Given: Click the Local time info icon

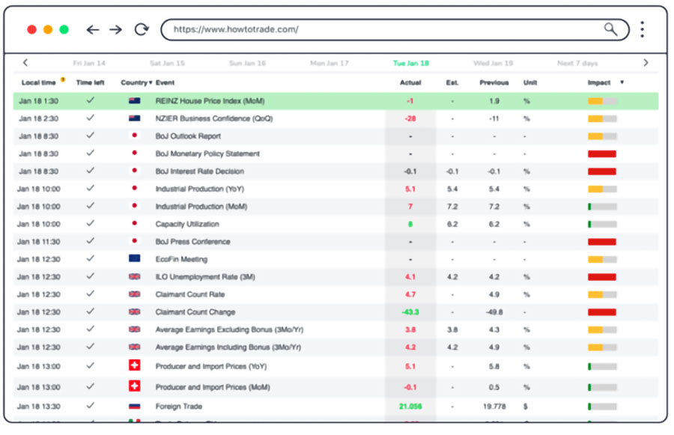Looking at the screenshot, I should pyautogui.click(x=63, y=79).
